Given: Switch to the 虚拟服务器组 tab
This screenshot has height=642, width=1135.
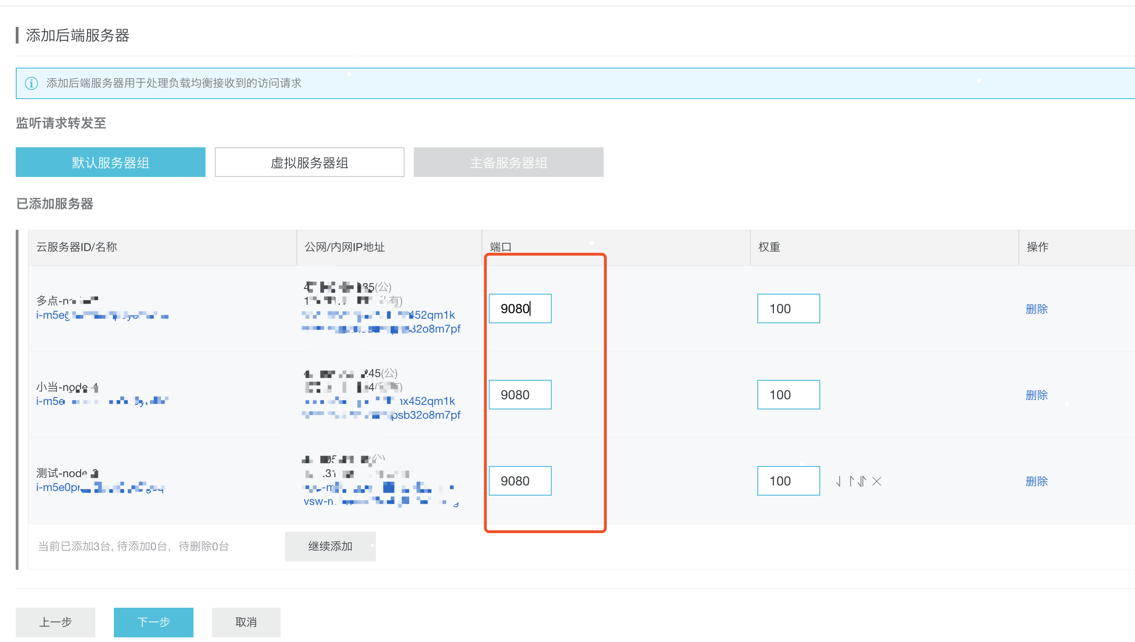Looking at the screenshot, I should pyautogui.click(x=309, y=162).
